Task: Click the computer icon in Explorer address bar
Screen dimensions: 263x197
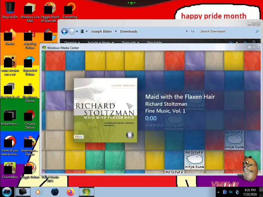Action: [x=82, y=31]
